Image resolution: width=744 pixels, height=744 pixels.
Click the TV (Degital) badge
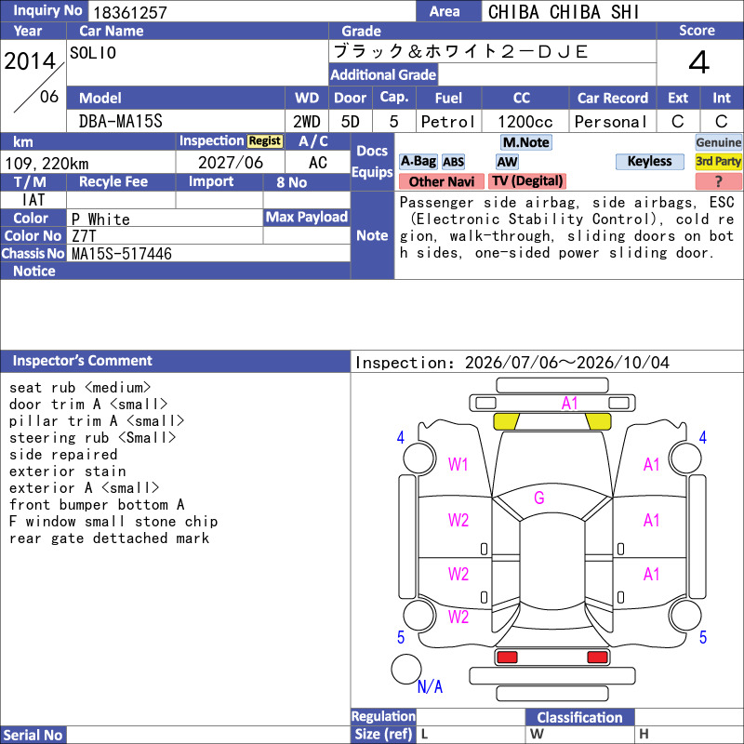point(527,180)
